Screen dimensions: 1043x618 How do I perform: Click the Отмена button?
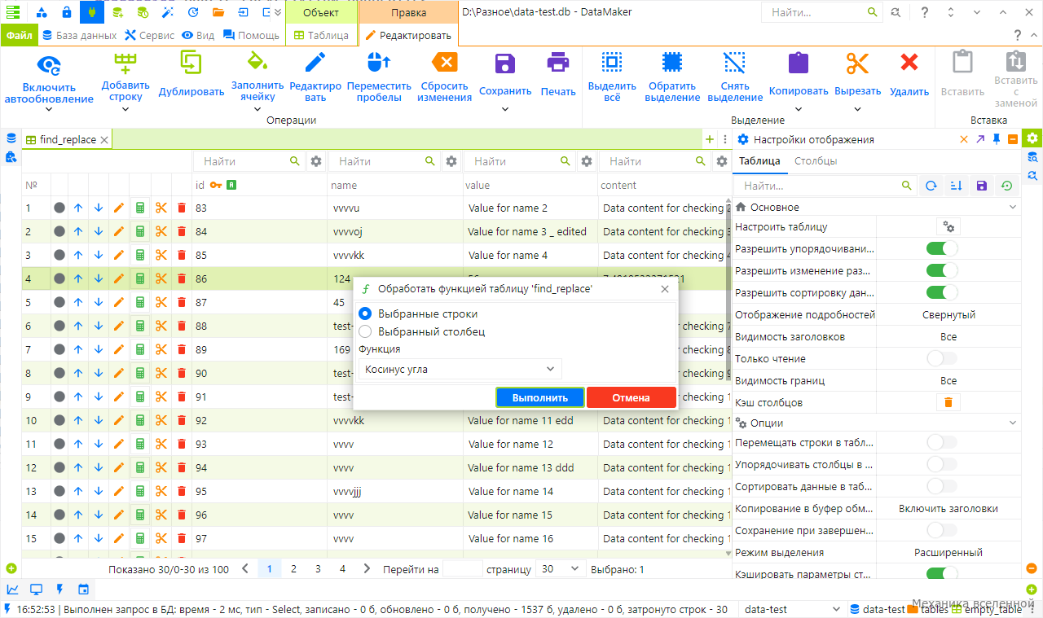pos(631,397)
